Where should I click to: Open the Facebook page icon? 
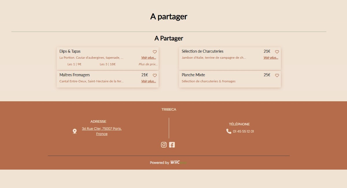click(172, 145)
